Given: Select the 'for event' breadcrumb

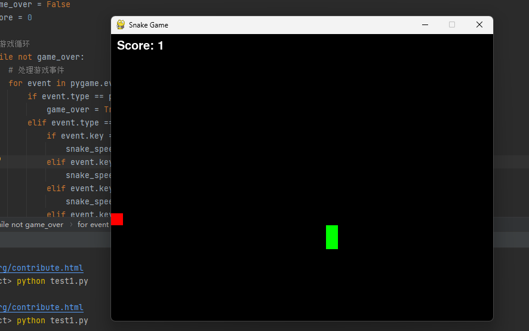Looking at the screenshot, I should point(93,225).
